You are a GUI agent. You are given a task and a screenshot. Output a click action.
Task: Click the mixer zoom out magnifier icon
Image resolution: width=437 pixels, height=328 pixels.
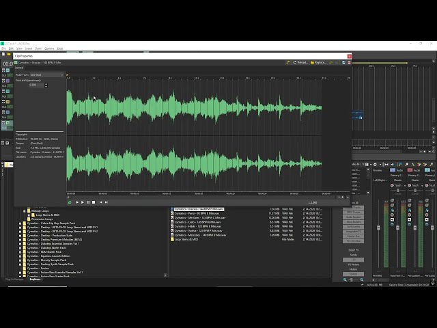point(345,279)
